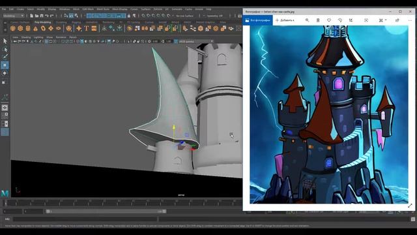This screenshot has height=235, width=417.
Task: Click the Maya New Scene icon
Action: point(31,16)
